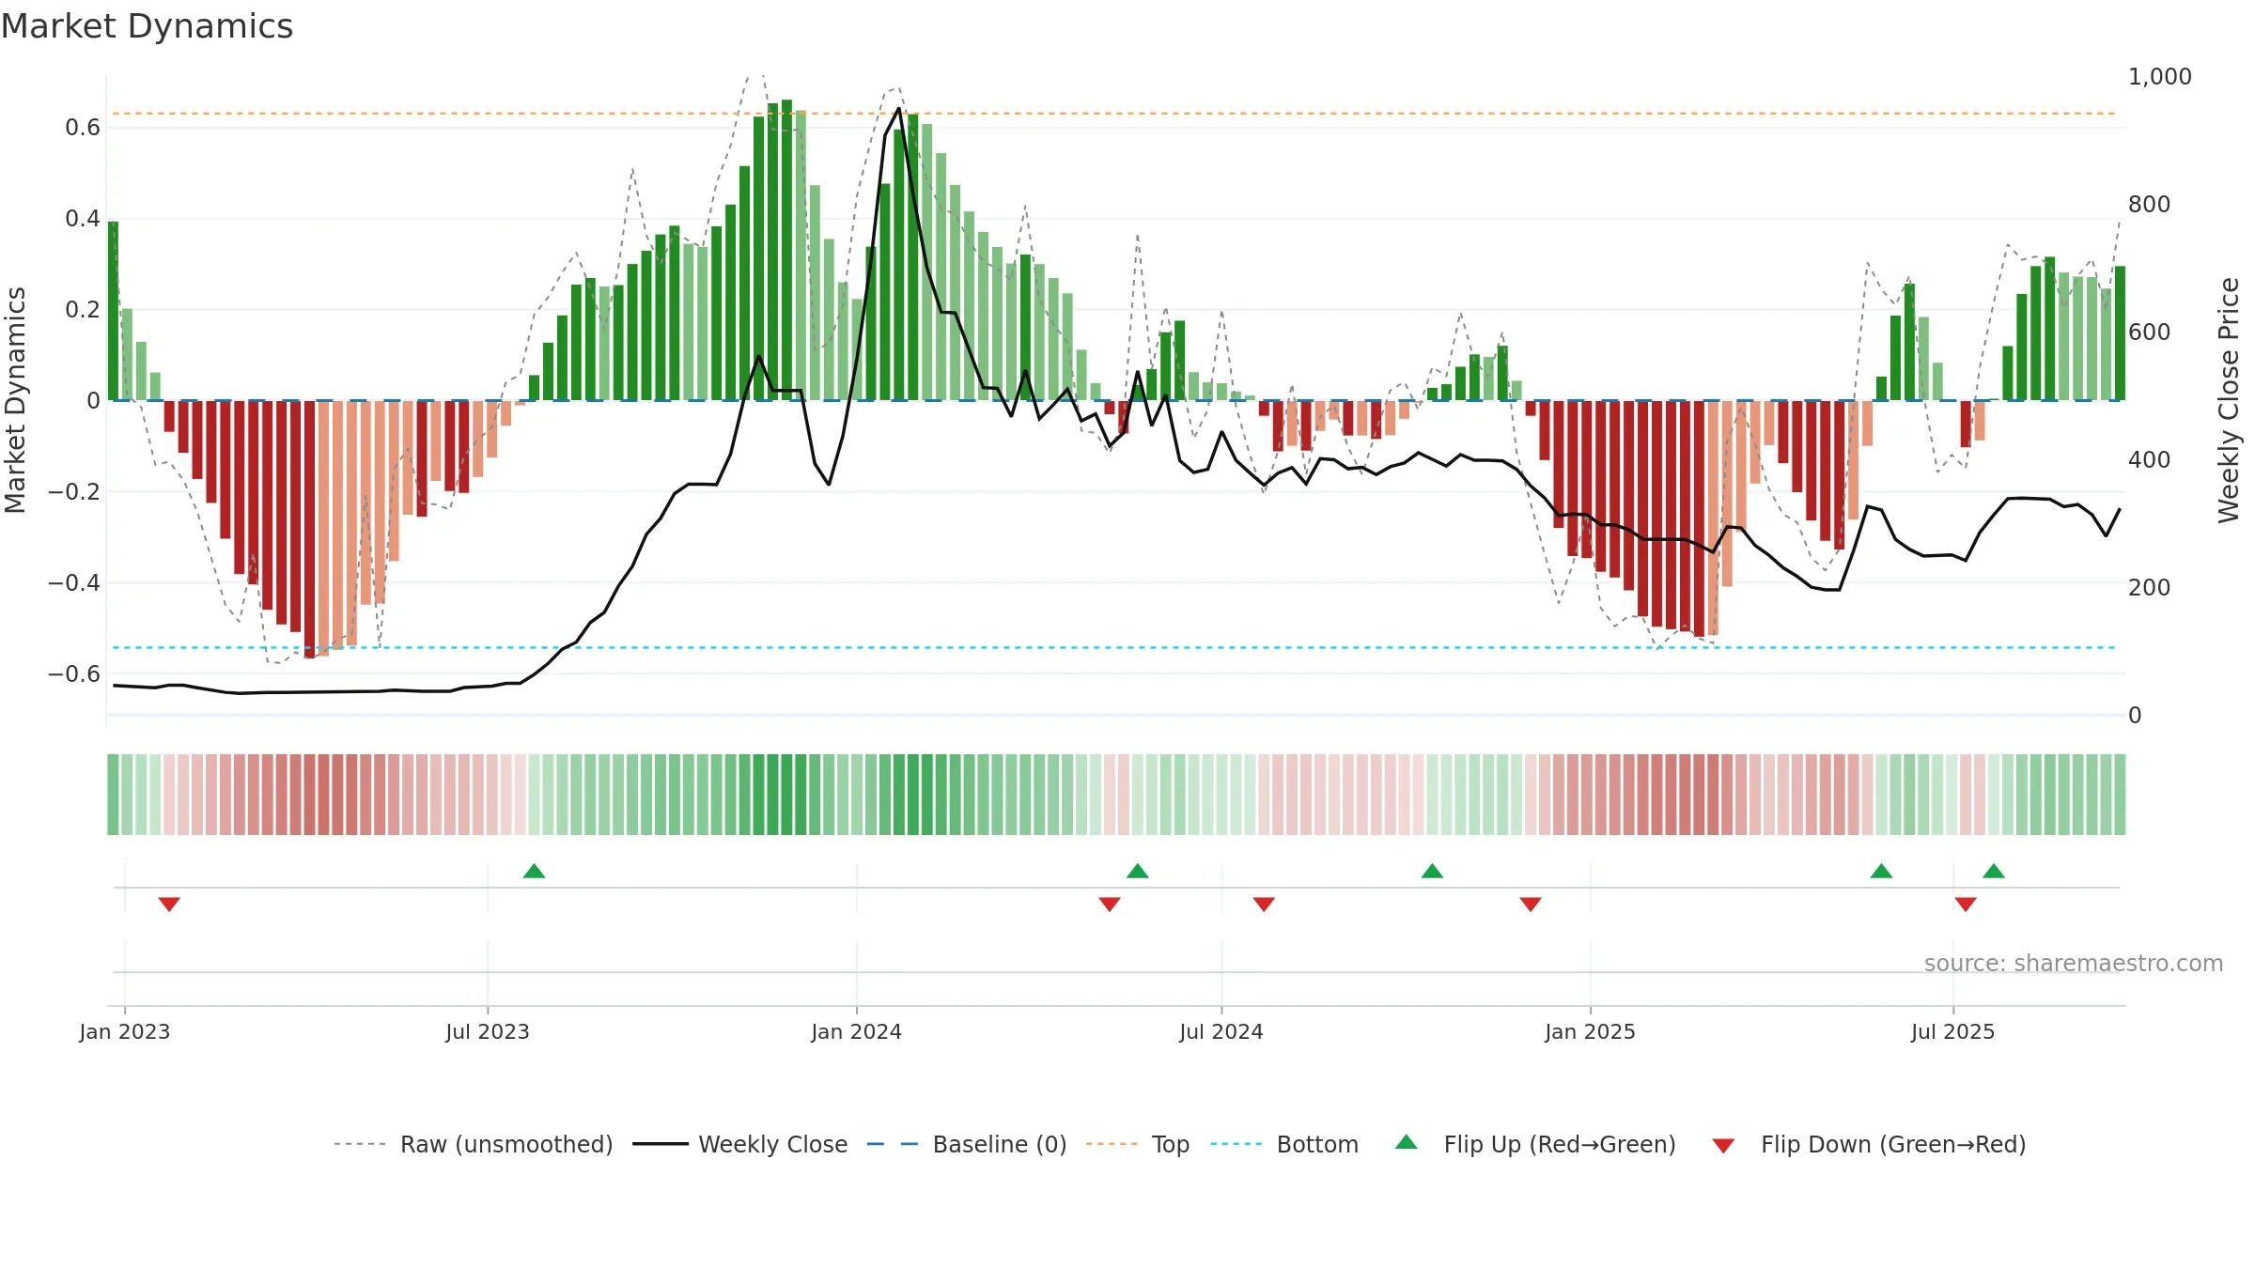The height and width of the screenshot is (1268, 2255).
Task: Click the green Flip Up marker before Jul 2024
Action: tap(1138, 871)
